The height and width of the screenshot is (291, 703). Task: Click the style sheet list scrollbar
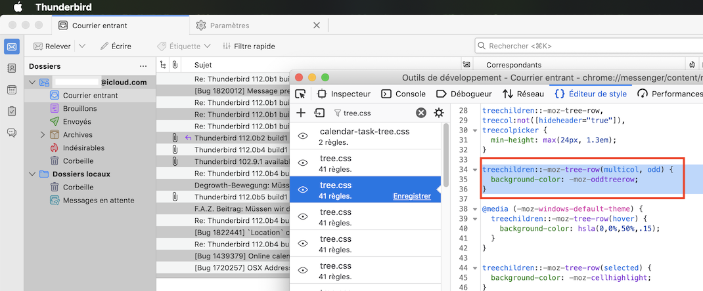pyautogui.click(x=445, y=155)
